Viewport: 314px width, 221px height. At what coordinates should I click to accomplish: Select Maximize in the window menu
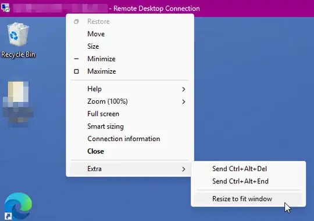coord(130,71)
